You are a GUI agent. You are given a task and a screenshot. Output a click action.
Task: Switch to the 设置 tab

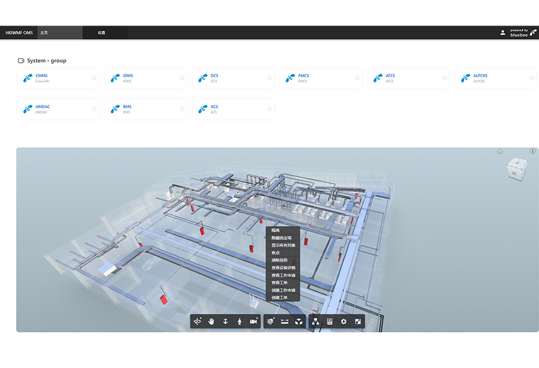pyautogui.click(x=101, y=33)
